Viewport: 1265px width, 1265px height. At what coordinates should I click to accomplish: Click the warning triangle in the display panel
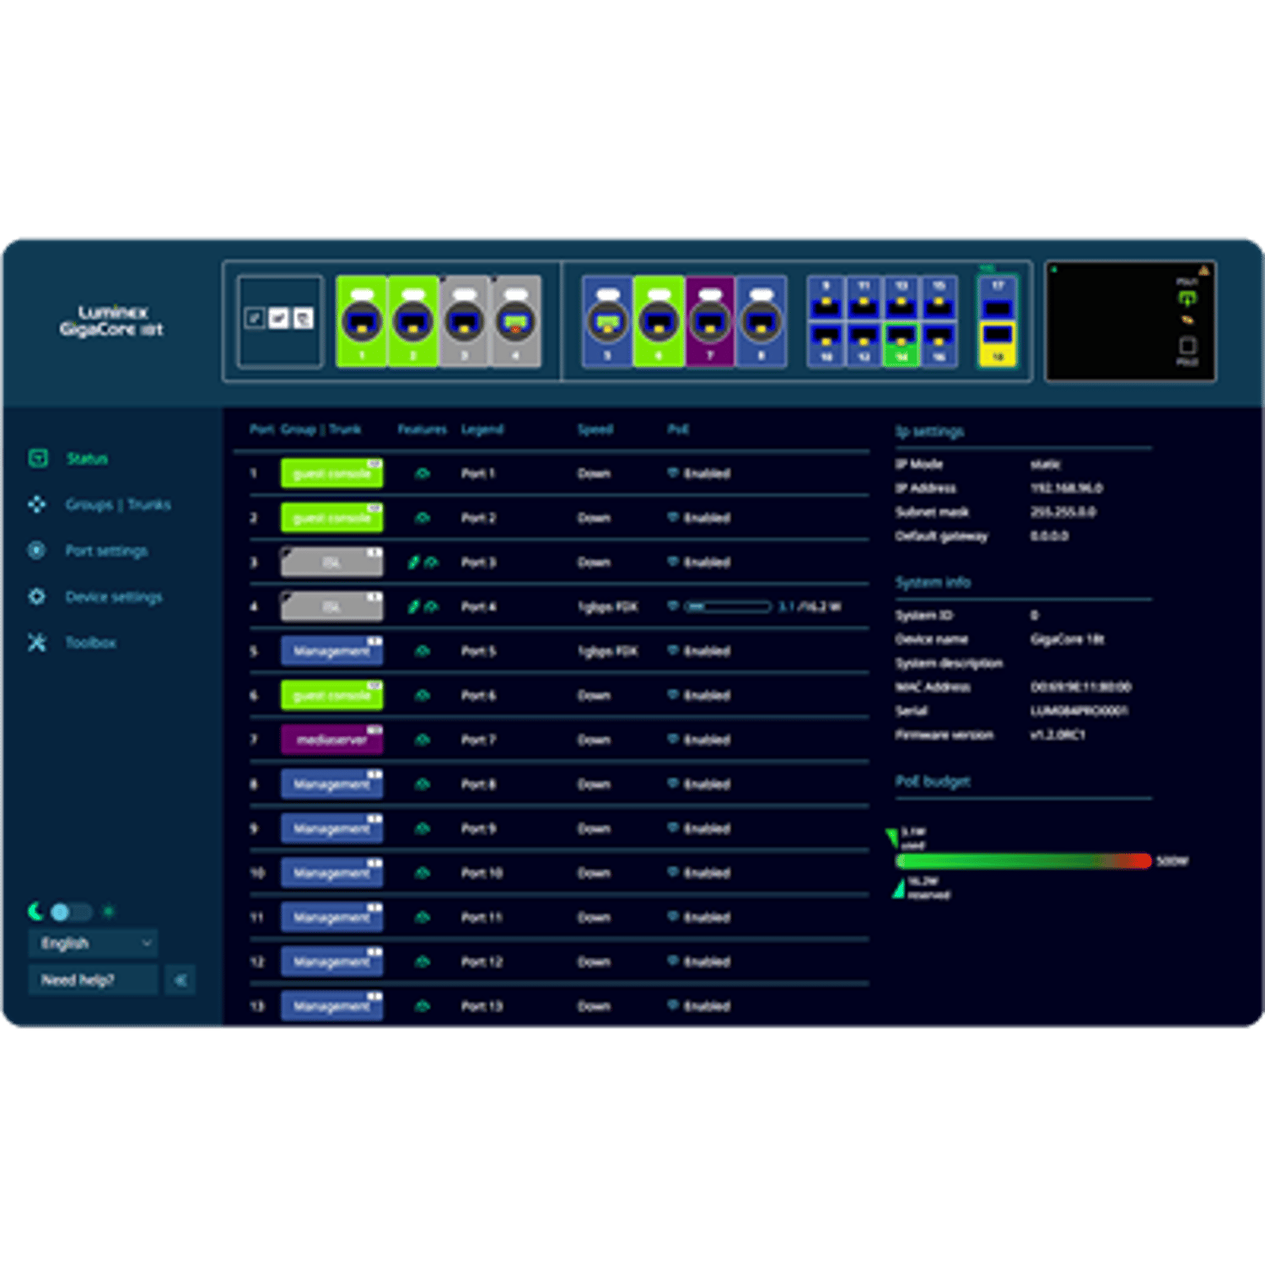1203,271
